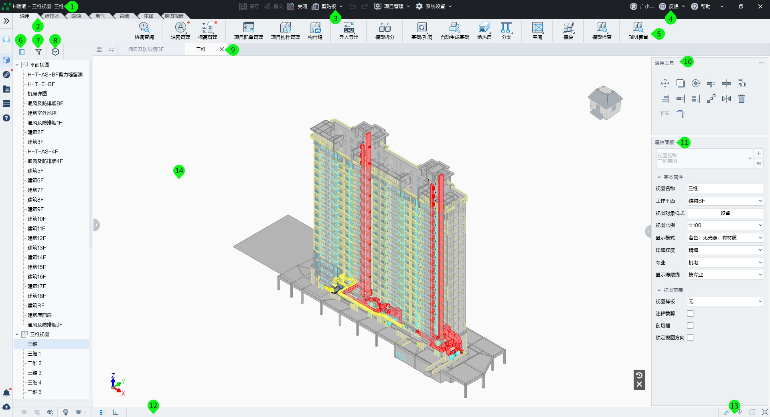Open the 视图比例 dropdown
The image size is (770, 417).
[725, 225]
